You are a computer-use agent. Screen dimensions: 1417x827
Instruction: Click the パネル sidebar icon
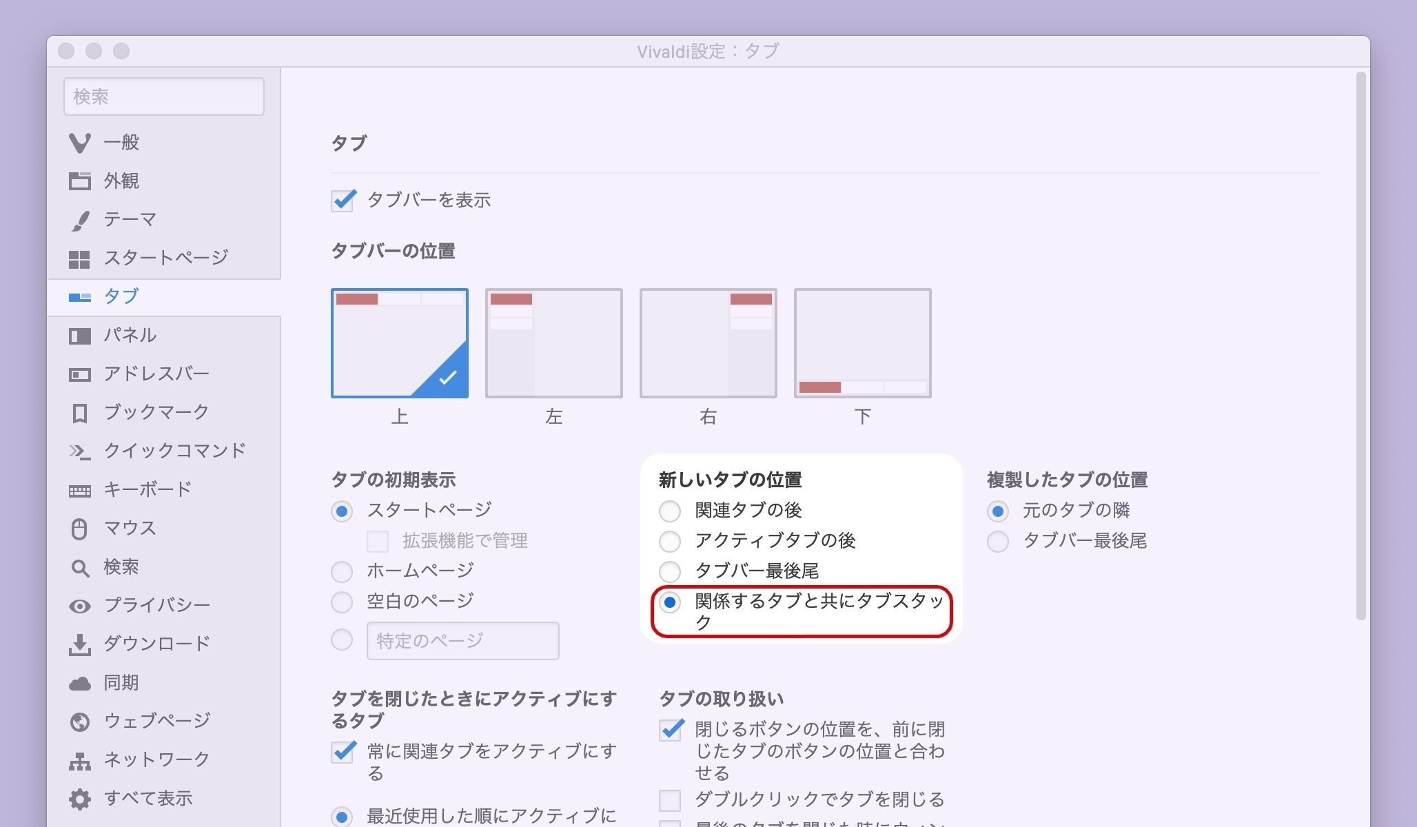pyautogui.click(x=80, y=336)
